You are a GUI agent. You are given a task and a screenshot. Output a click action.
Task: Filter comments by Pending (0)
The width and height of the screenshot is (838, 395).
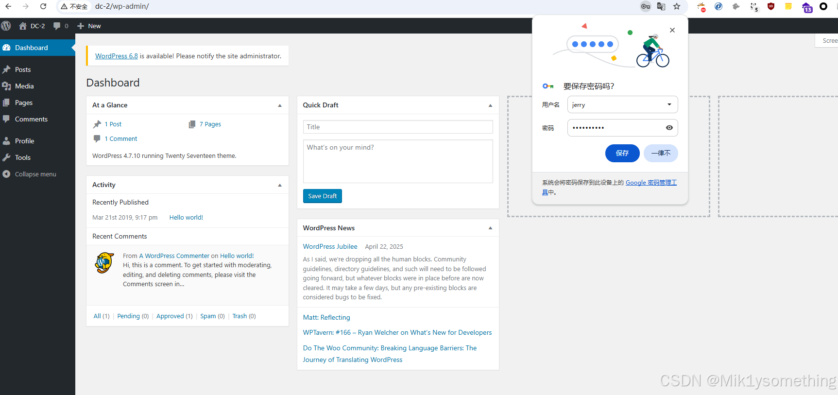point(133,316)
